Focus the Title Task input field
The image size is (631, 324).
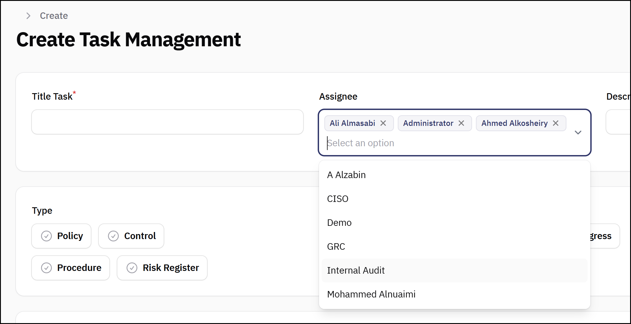point(167,122)
